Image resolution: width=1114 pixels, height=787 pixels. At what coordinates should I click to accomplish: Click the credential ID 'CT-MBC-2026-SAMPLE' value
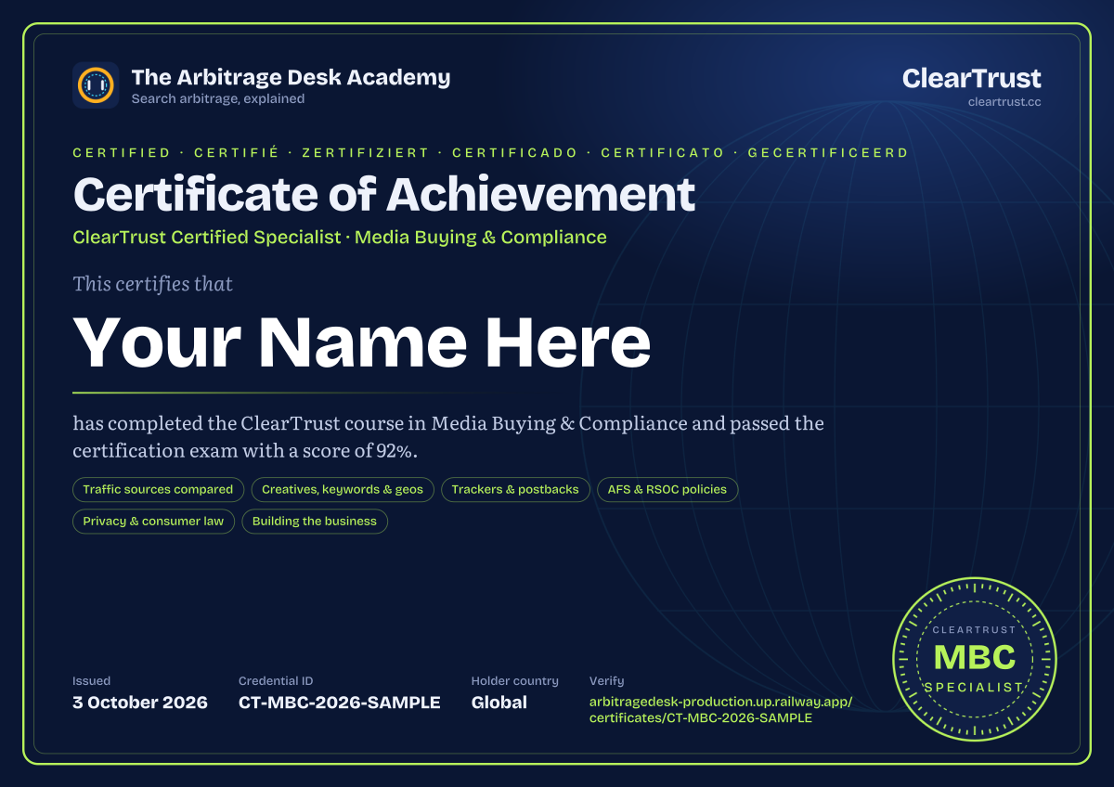(x=340, y=703)
